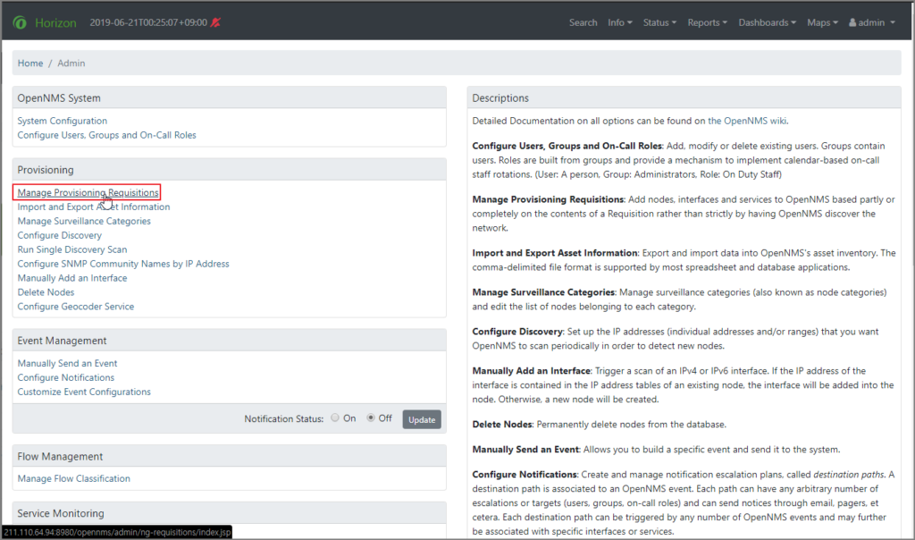Image resolution: width=915 pixels, height=540 pixels.
Task: Click the Horizon brand text
Action: tap(55, 22)
